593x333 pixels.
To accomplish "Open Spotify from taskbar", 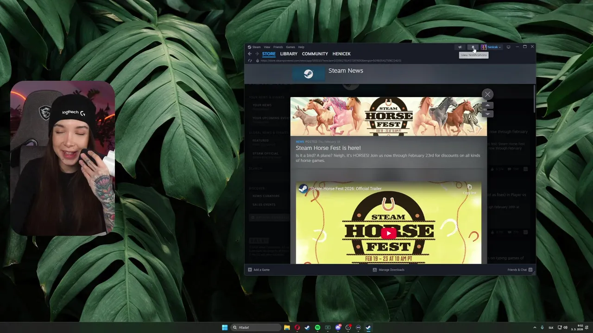I will tap(317, 327).
